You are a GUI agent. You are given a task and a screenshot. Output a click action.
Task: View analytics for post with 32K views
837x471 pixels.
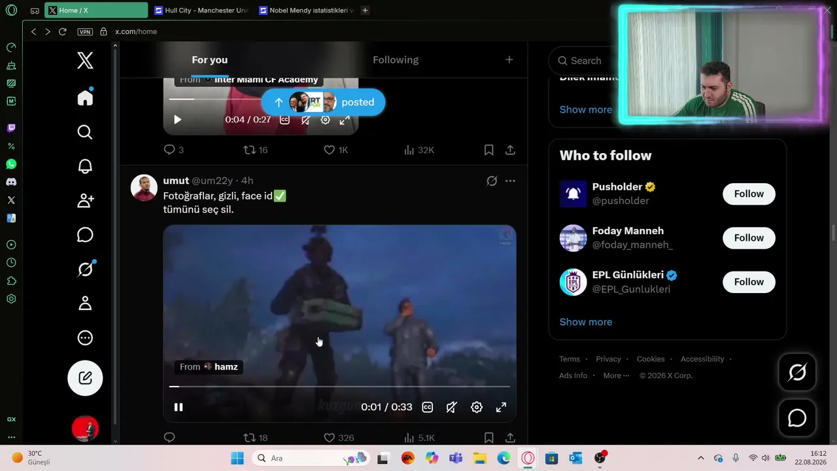[x=419, y=150]
